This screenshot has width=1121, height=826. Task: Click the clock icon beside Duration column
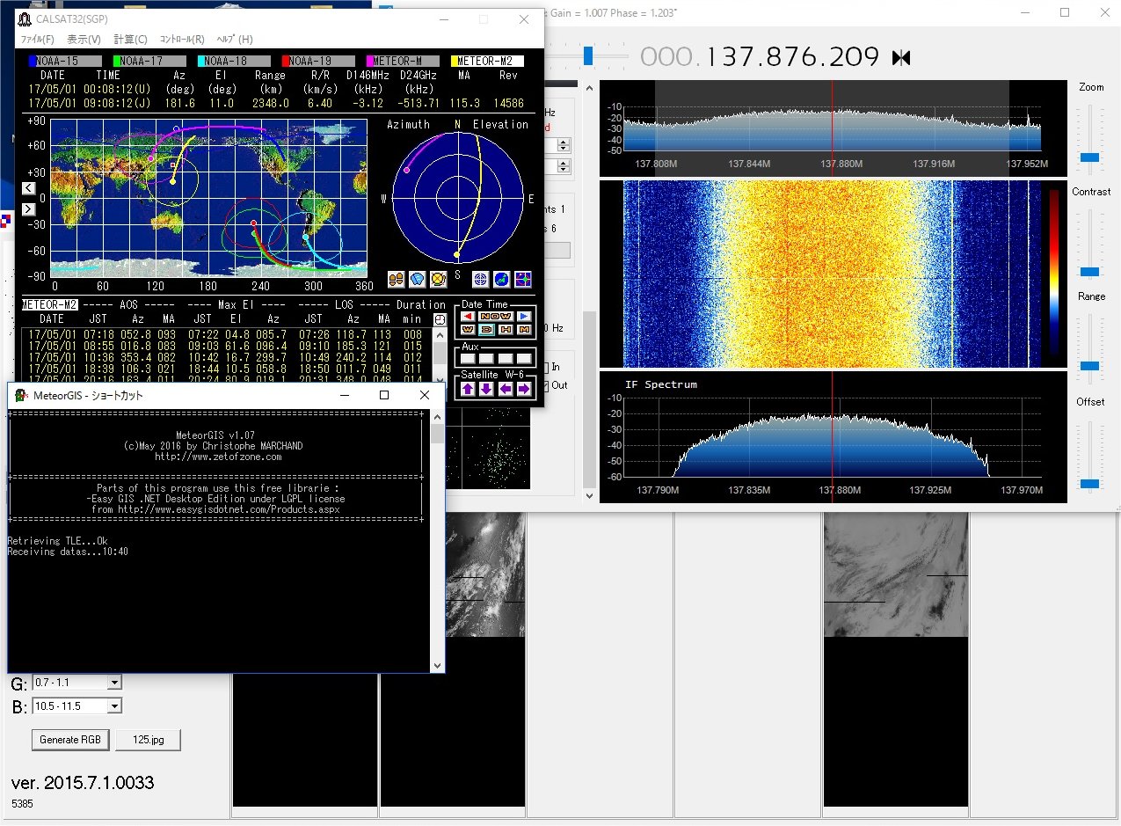(x=440, y=318)
